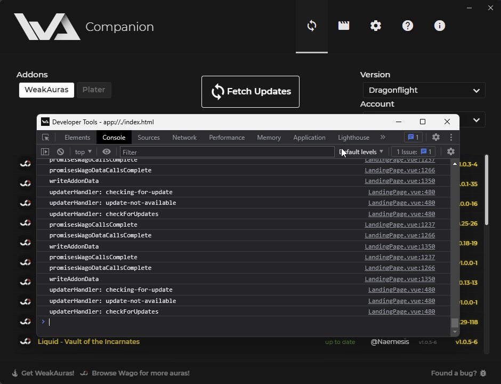Select the inspect element icon in DevTools
The height and width of the screenshot is (384, 501).
pos(45,137)
